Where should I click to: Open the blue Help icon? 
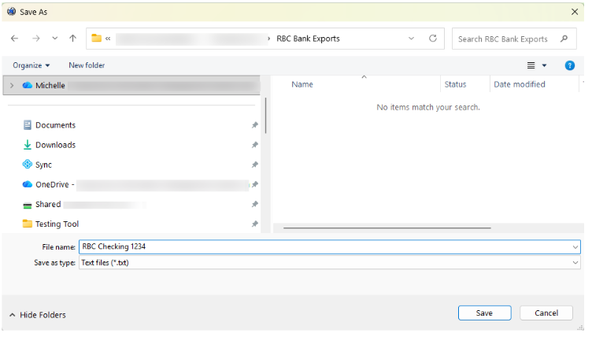[x=570, y=65]
